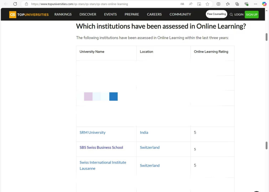Open immersive reader icon
This screenshot has height=192, width=269.
coord(199,4)
